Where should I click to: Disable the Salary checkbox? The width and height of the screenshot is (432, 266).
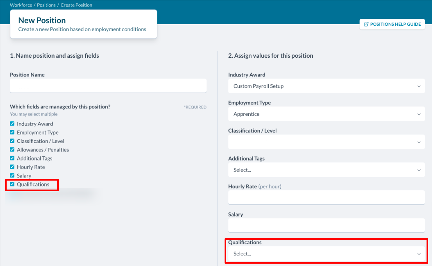12,176
